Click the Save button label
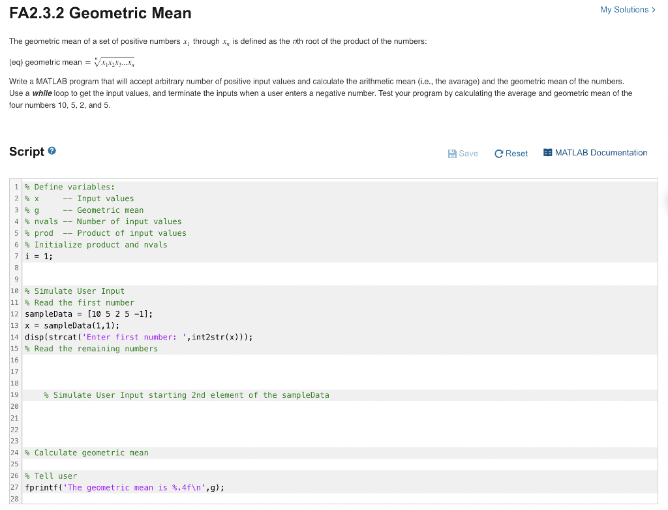 pyautogui.click(x=468, y=153)
